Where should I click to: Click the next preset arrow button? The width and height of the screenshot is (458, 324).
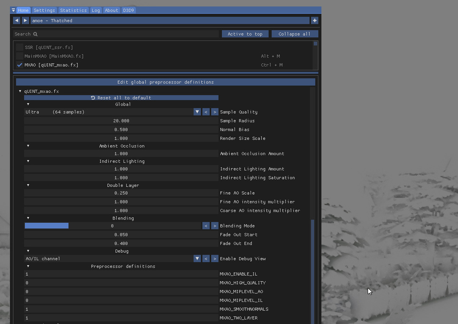point(25,20)
